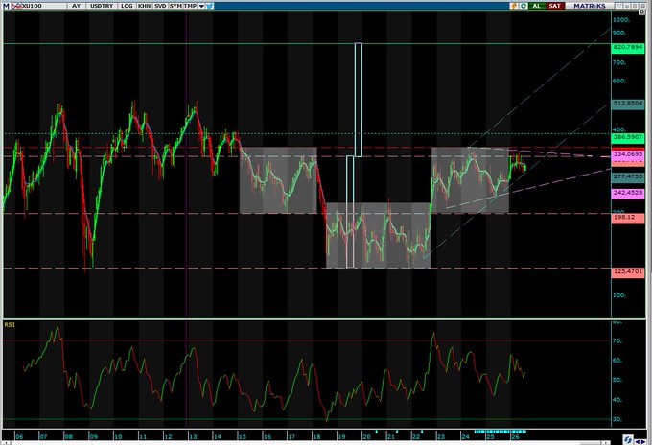
Task: Open the AY period selector
Action: tap(76, 6)
